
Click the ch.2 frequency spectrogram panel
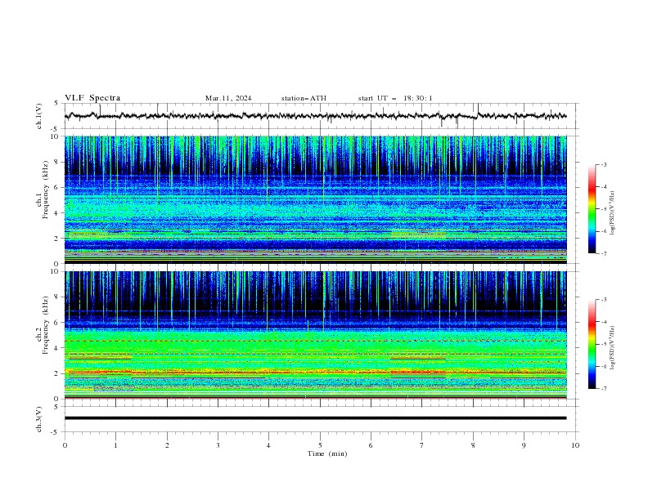(315, 335)
